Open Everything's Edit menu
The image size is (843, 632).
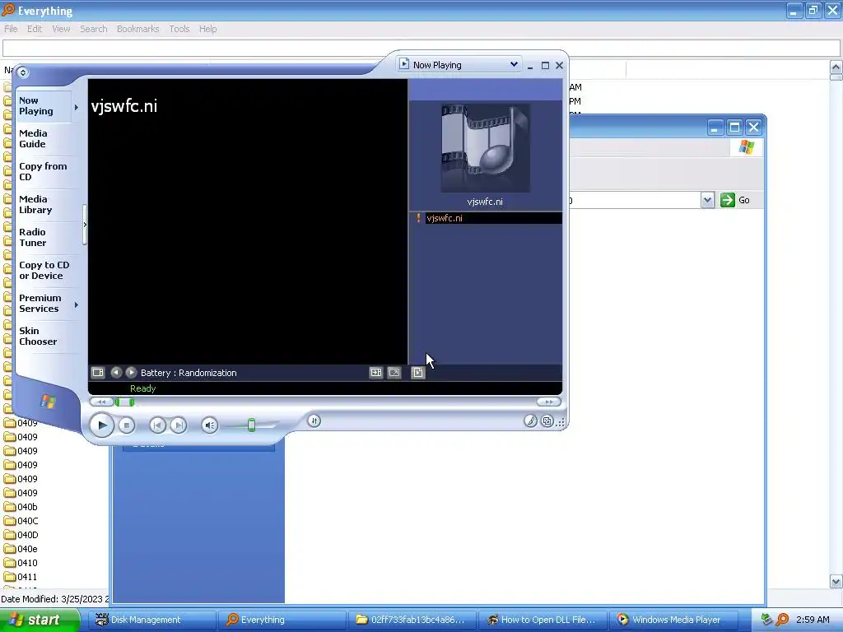click(x=35, y=29)
